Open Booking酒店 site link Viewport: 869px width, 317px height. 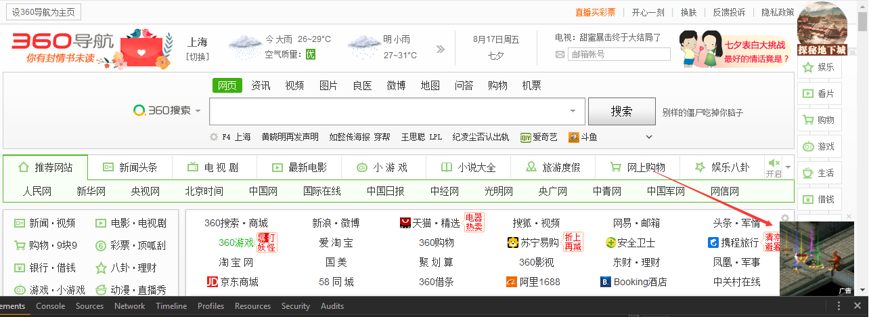pos(633,282)
